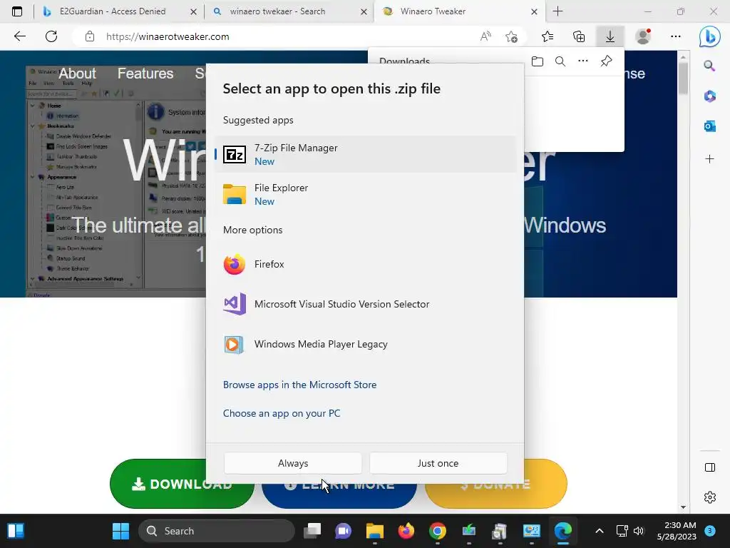Refresh the winaerotweaker page

[x=51, y=36]
